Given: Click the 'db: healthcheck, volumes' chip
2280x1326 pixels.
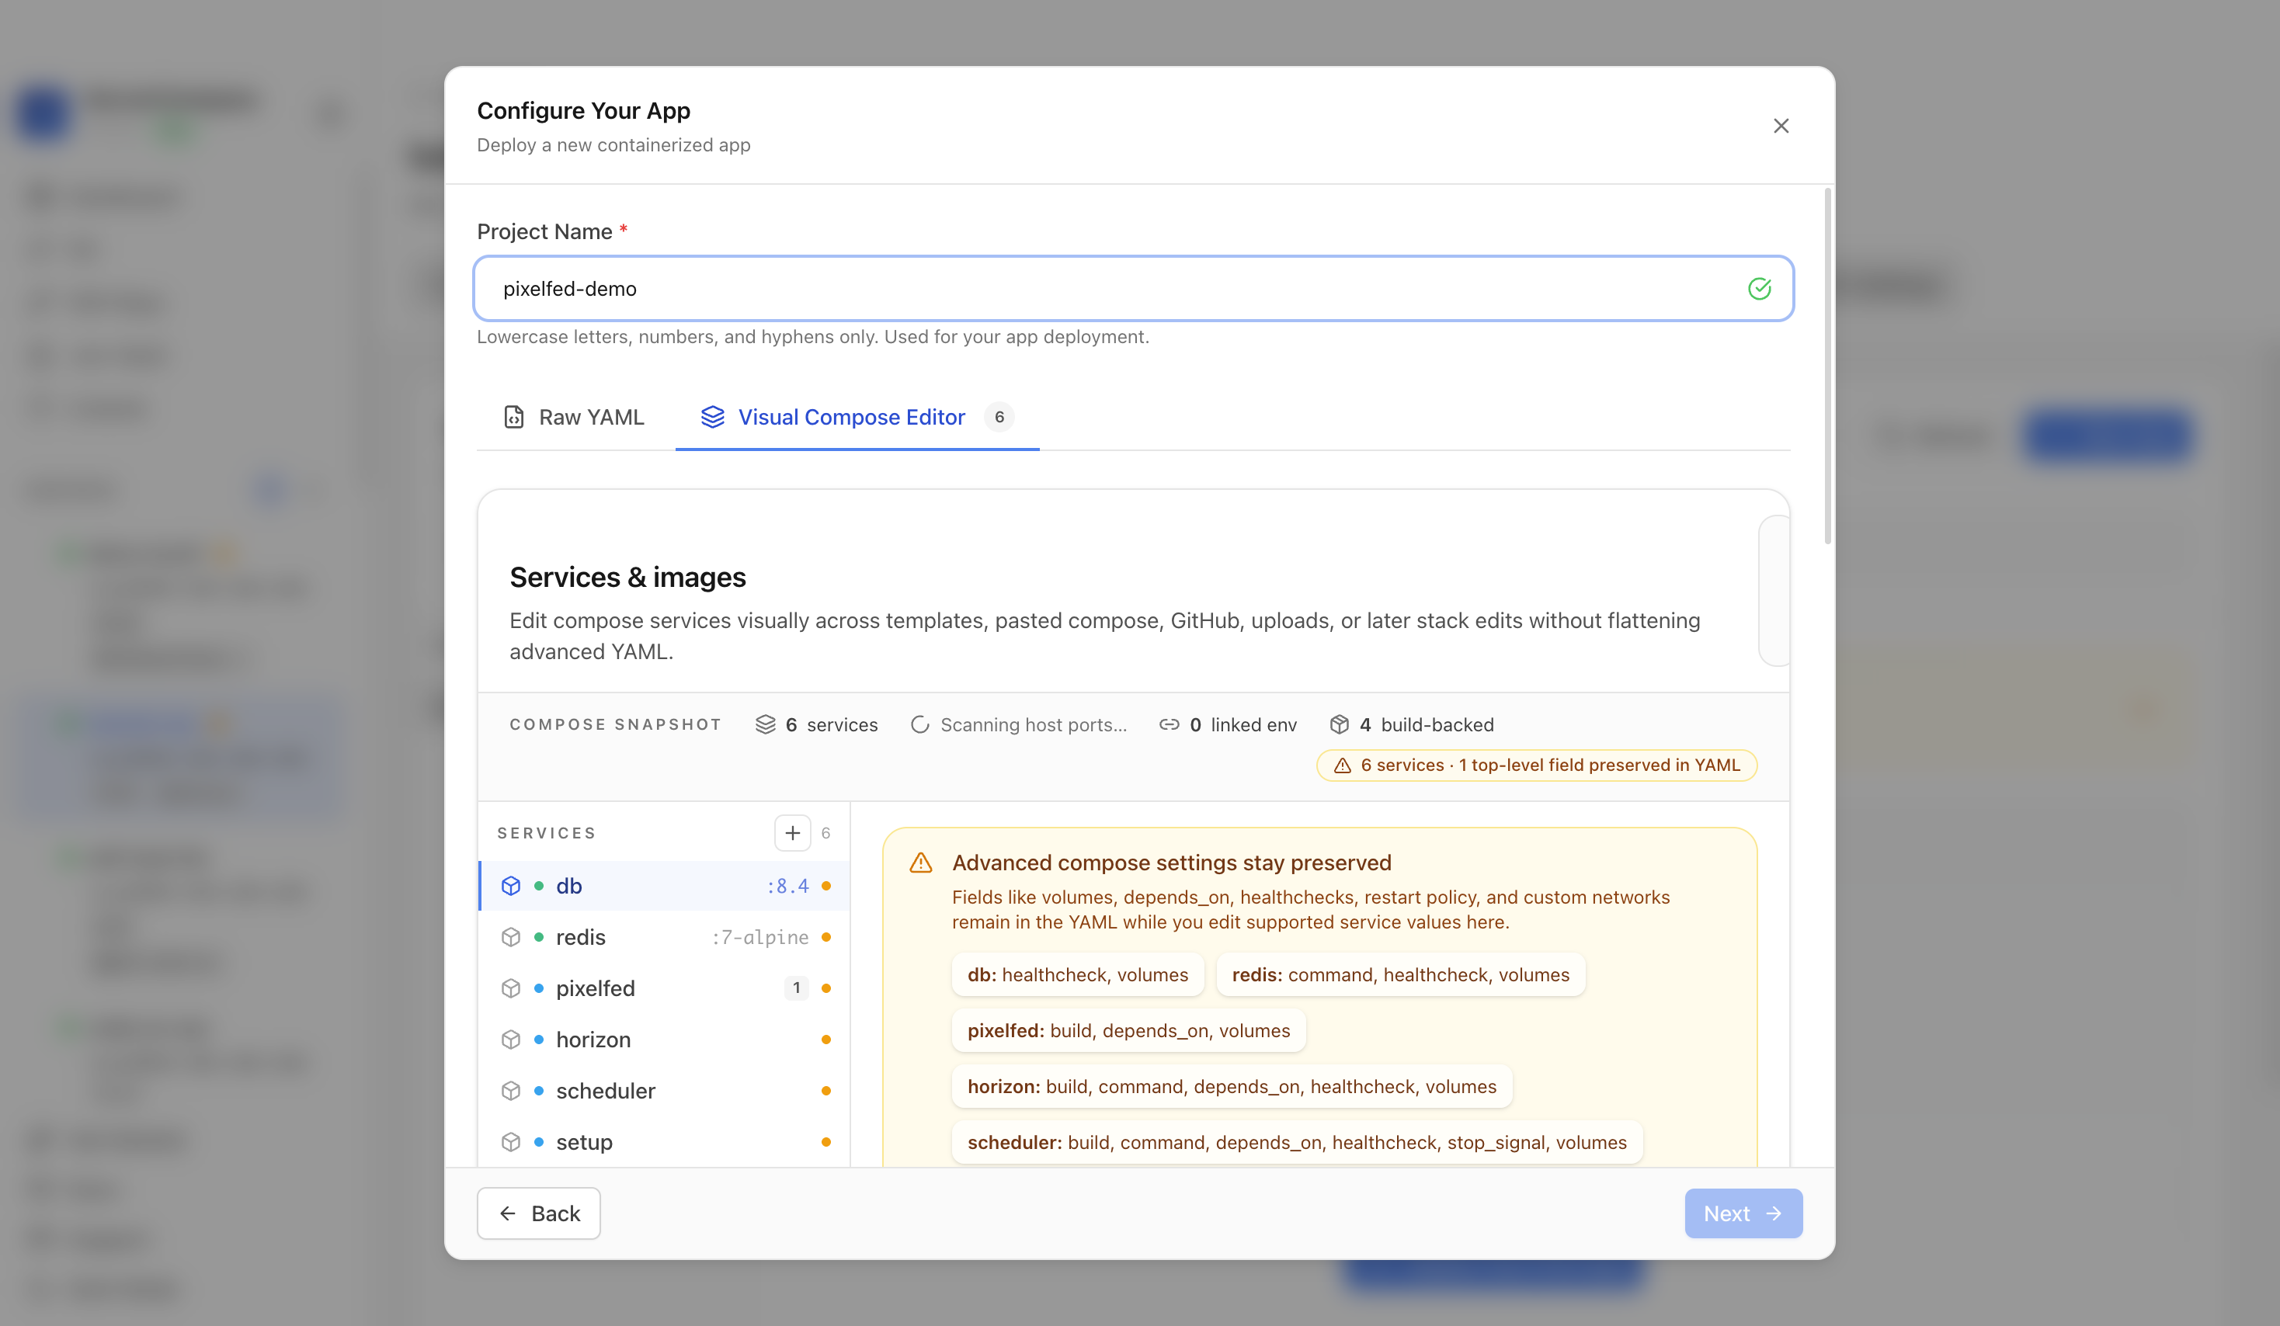Looking at the screenshot, I should click(1078, 975).
